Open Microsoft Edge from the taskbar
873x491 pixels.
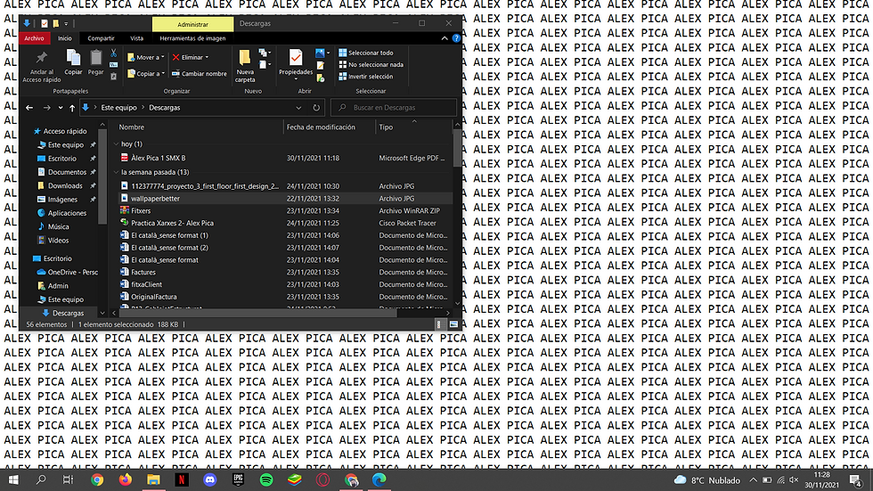[x=379, y=479]
